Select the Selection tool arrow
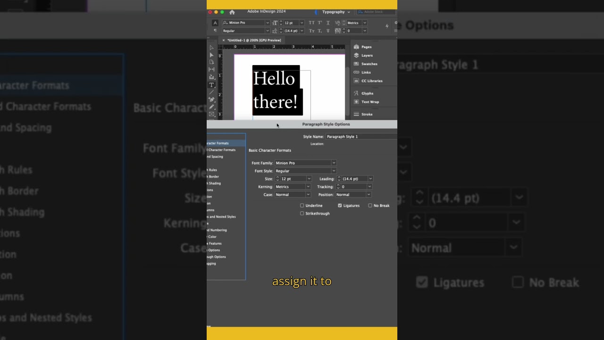Screen dimensions: 604x340 pos(211,48)
